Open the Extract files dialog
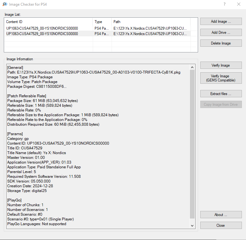The height and width of the screenshot is (240, 246). pyautogui.click(x=221, y=93)
